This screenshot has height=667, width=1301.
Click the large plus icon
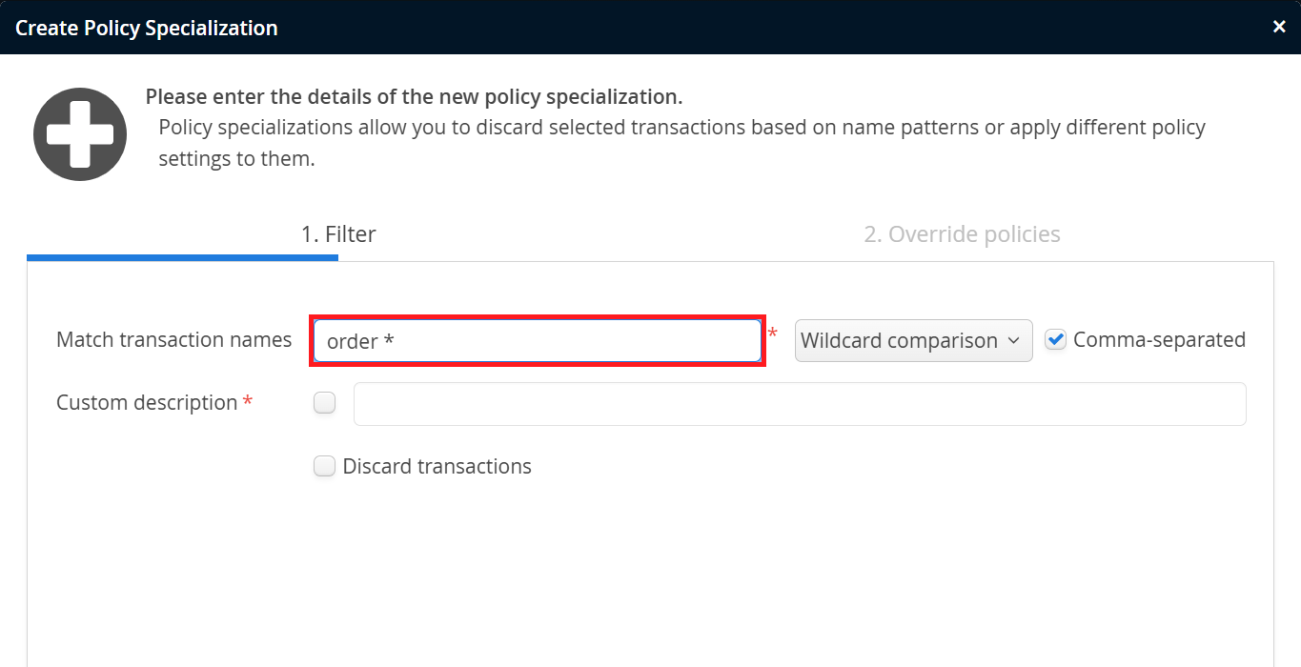point(80,134)
